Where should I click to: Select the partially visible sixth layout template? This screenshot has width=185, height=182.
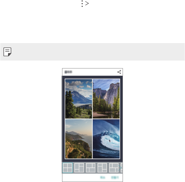coord(122,168)
